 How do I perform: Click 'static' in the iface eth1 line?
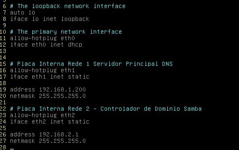[x=78, y=77]
